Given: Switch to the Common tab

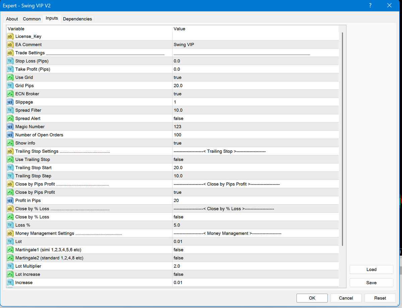Looking at the screenshot, I should pyautogui.click(x=32, y=19).
